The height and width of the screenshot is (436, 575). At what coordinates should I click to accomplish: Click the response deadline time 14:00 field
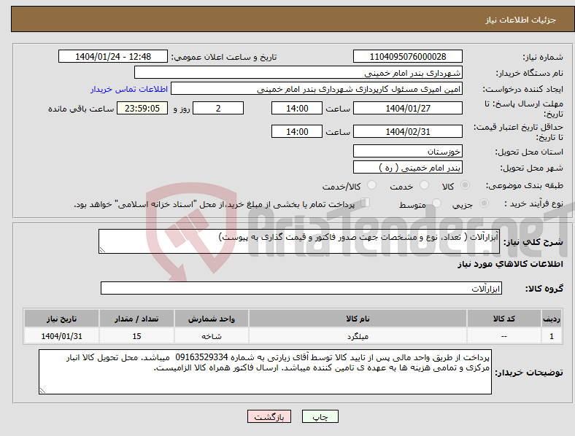(x=297, y=109)
